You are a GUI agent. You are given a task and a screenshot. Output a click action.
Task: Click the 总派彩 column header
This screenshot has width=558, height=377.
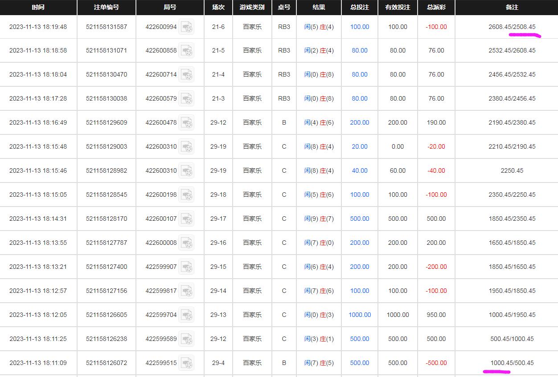click(x=436, y=8)
